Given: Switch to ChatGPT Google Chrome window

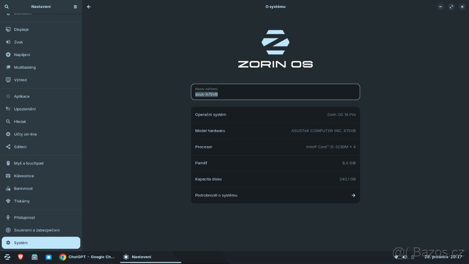Looking at the screenshot, I should tap(88, 257).
